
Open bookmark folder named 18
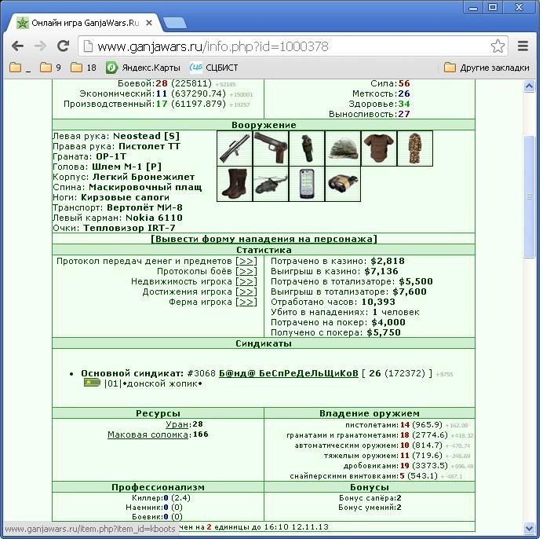[x=83, y=68]
